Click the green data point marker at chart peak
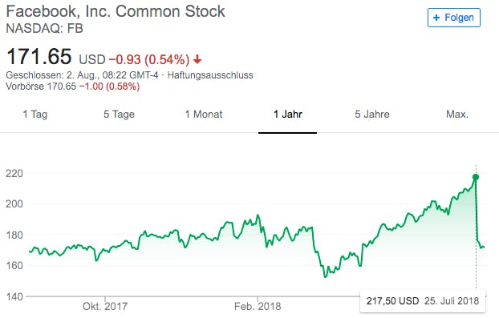499x318 pixels. (x=476, y=177)
